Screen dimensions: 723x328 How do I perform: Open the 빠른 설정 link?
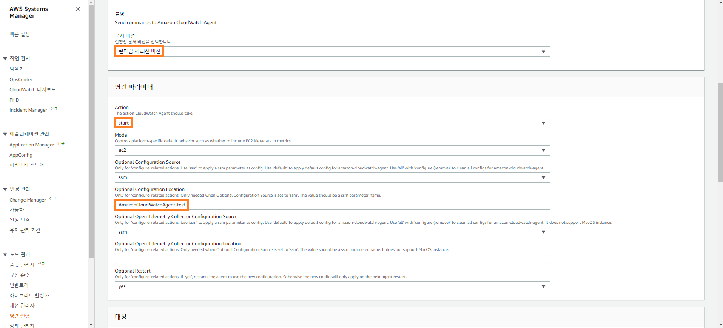(x=20, y=34)
